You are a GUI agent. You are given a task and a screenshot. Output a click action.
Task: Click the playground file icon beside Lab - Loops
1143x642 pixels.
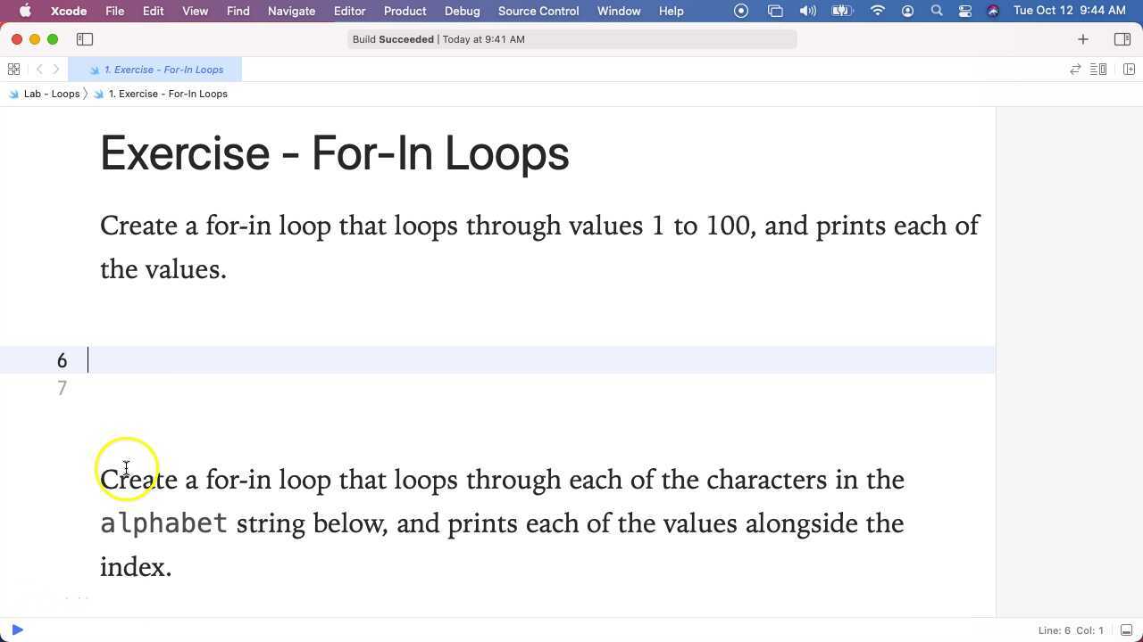13,94
